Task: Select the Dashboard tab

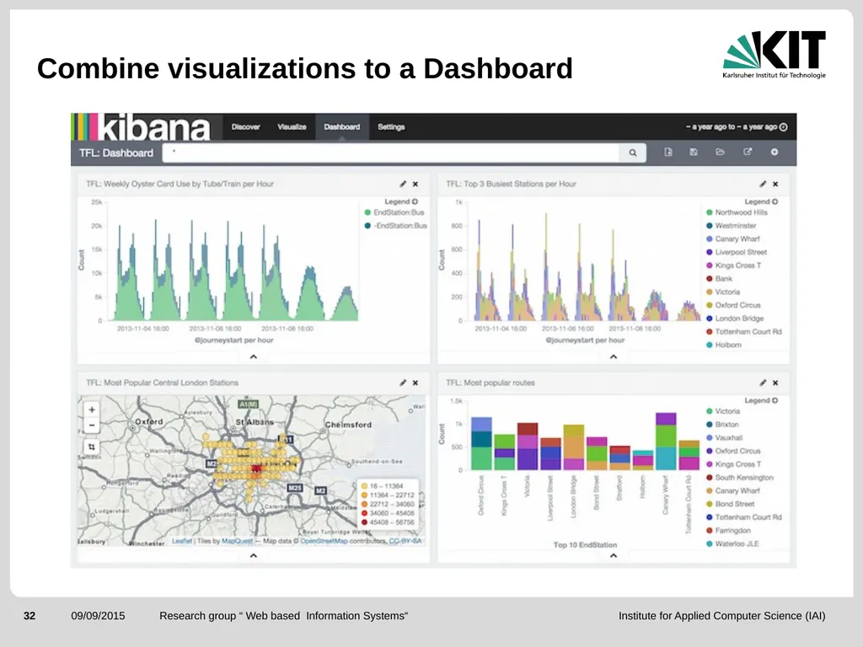Action: [x=342, y=126]
